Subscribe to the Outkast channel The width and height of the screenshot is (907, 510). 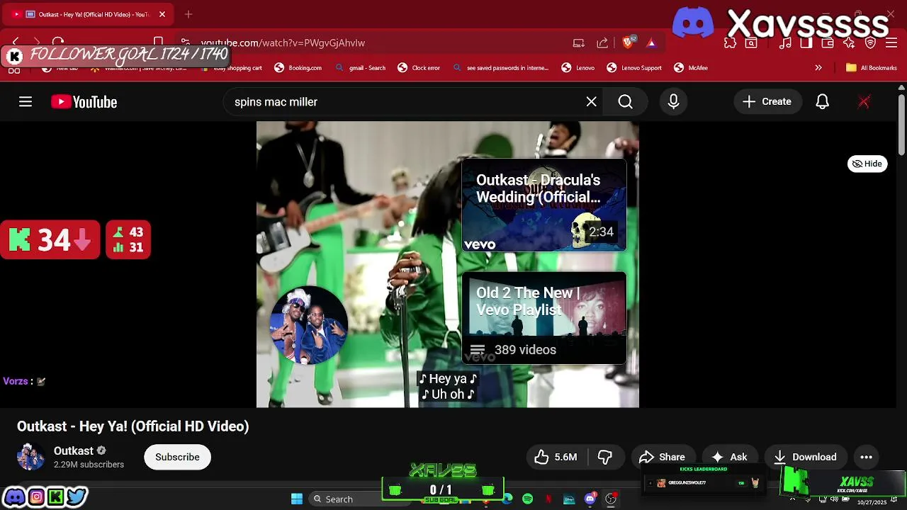point(177,457)
